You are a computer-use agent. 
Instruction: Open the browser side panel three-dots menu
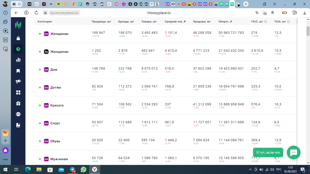(5, 159)
